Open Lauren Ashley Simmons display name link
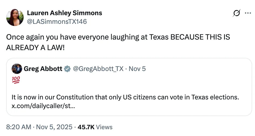The width and height of the screenshot is (255, 136). [65, 13]
